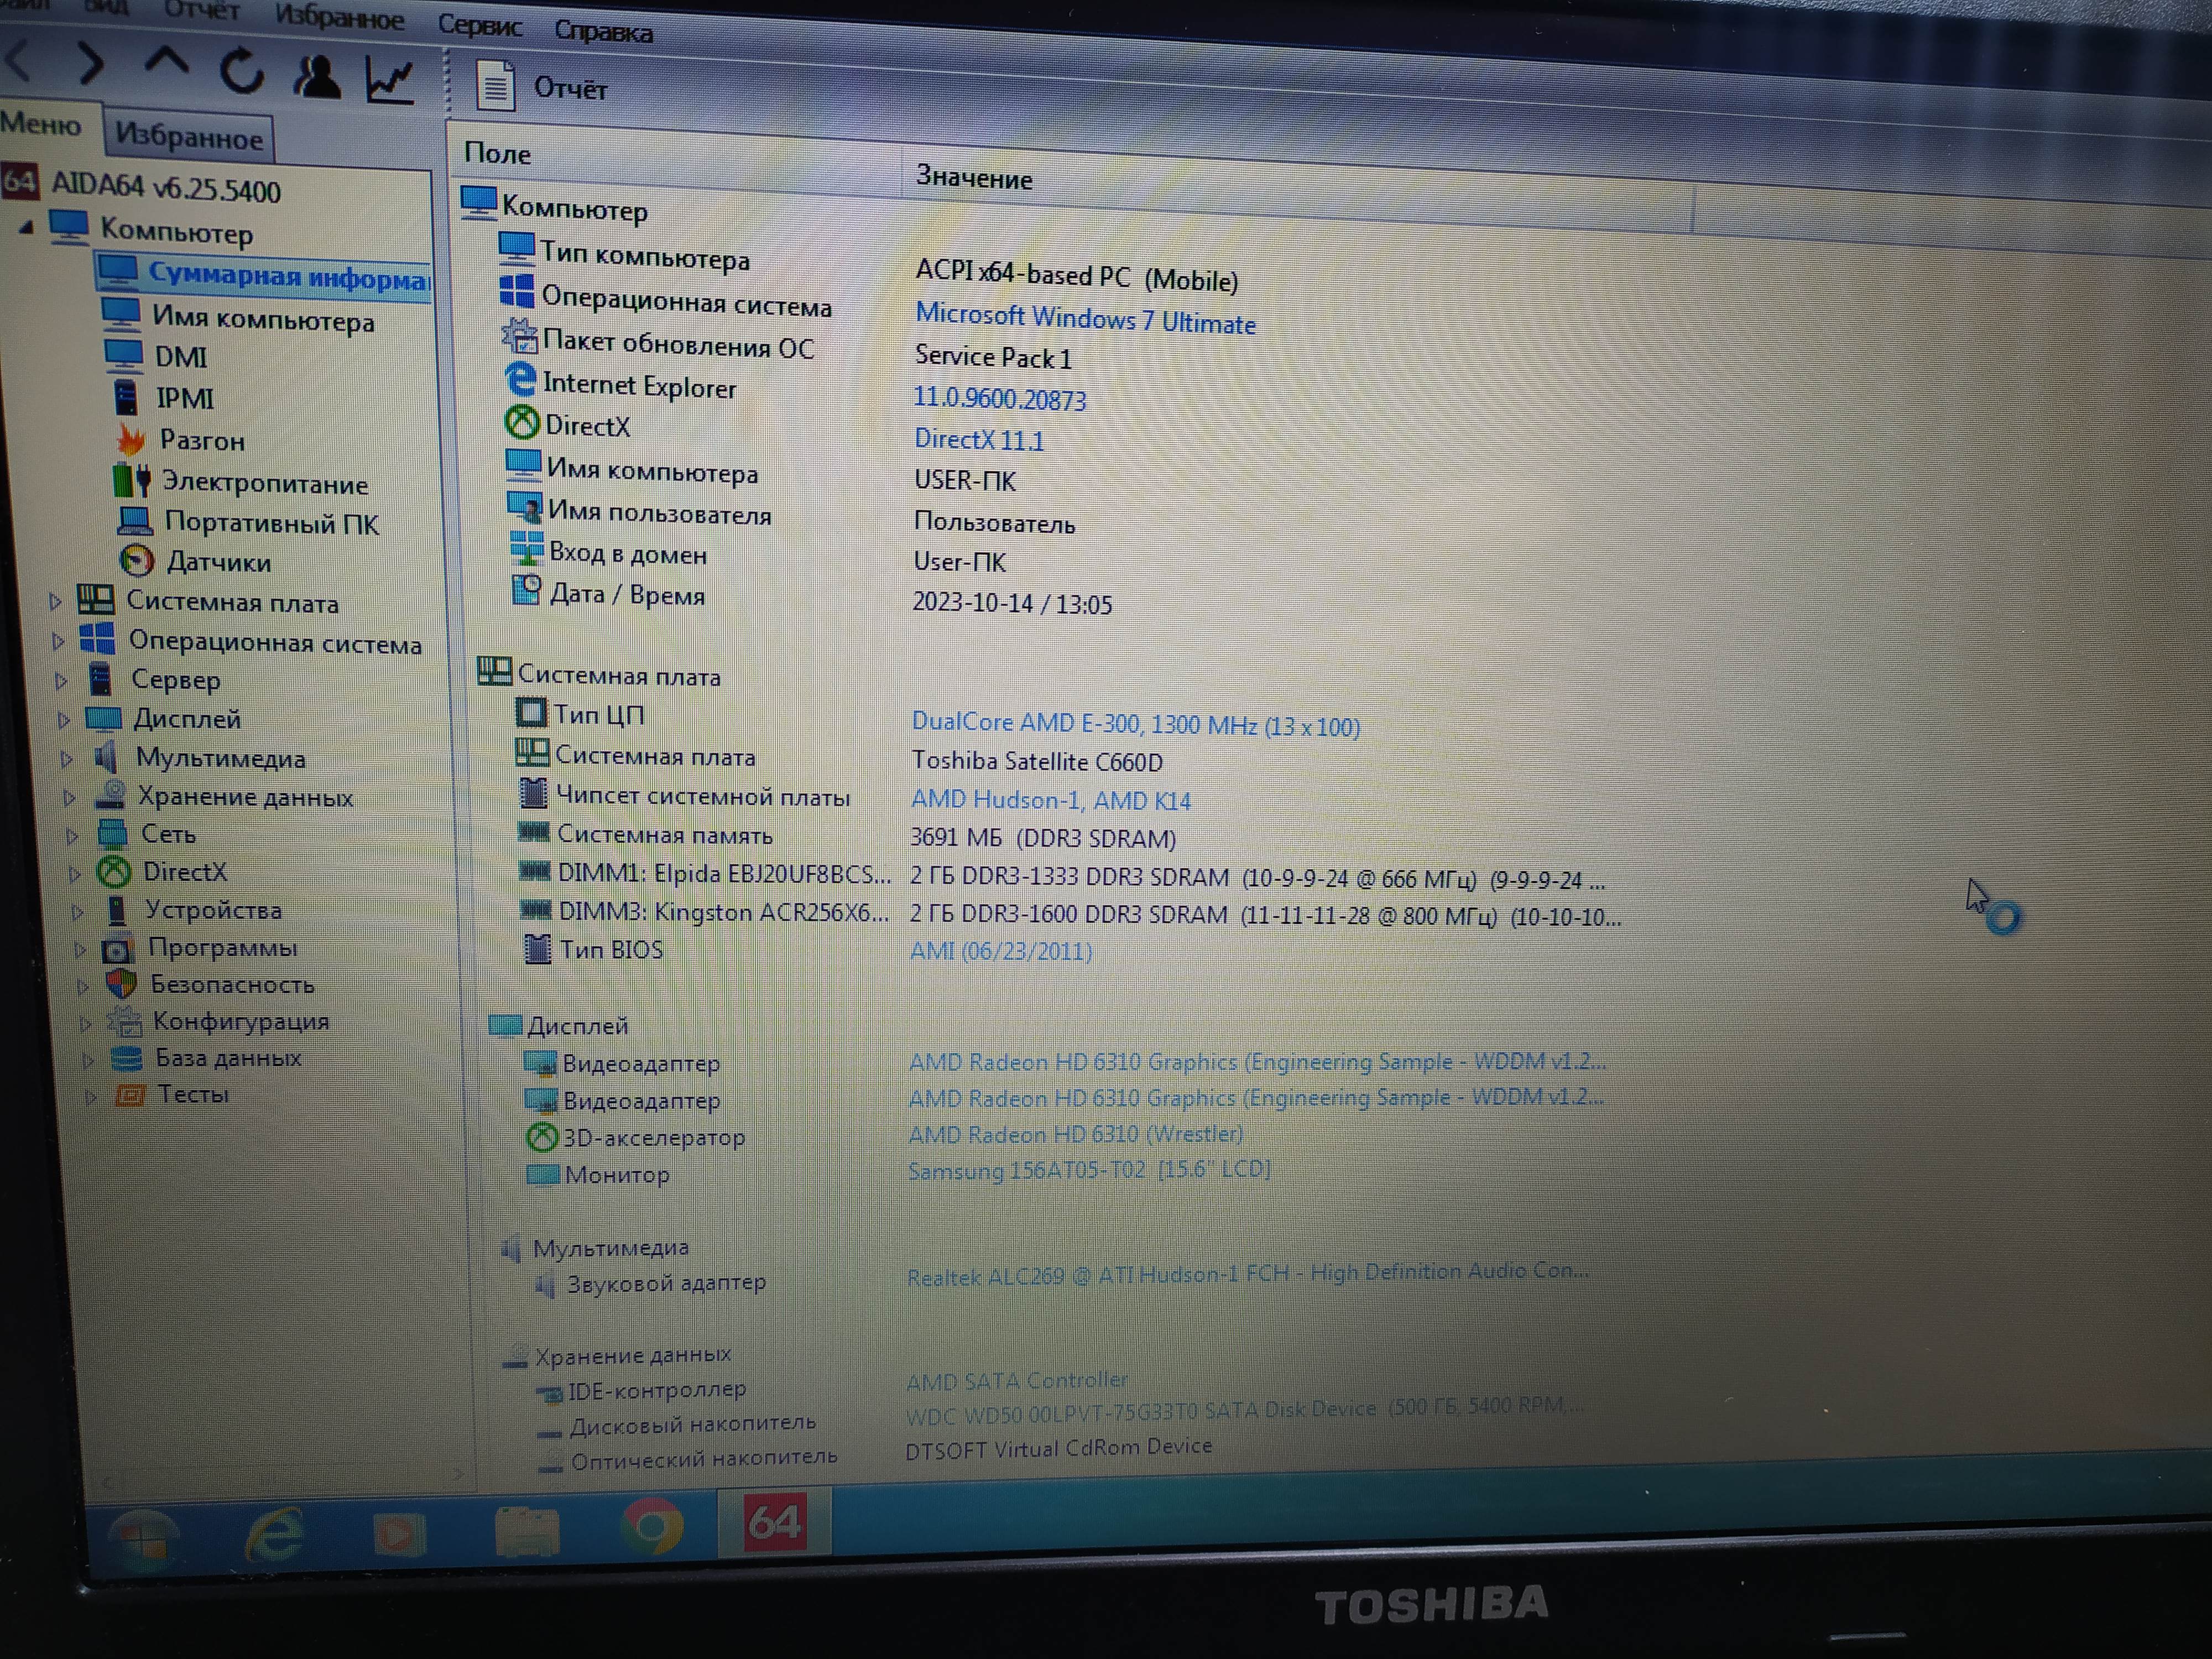The image size is (2212, 1659).
Task: Open the 11.0.9600.20873 version link
Action: [x=999, y=398]
